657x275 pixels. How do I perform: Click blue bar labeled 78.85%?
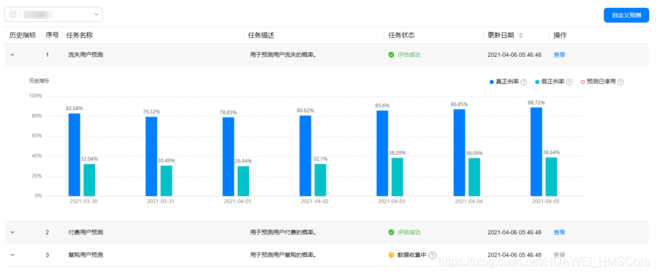click(228, 157)
